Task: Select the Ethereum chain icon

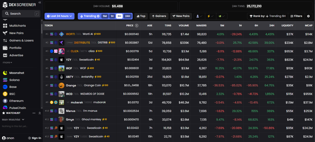Action: (5, 101)
